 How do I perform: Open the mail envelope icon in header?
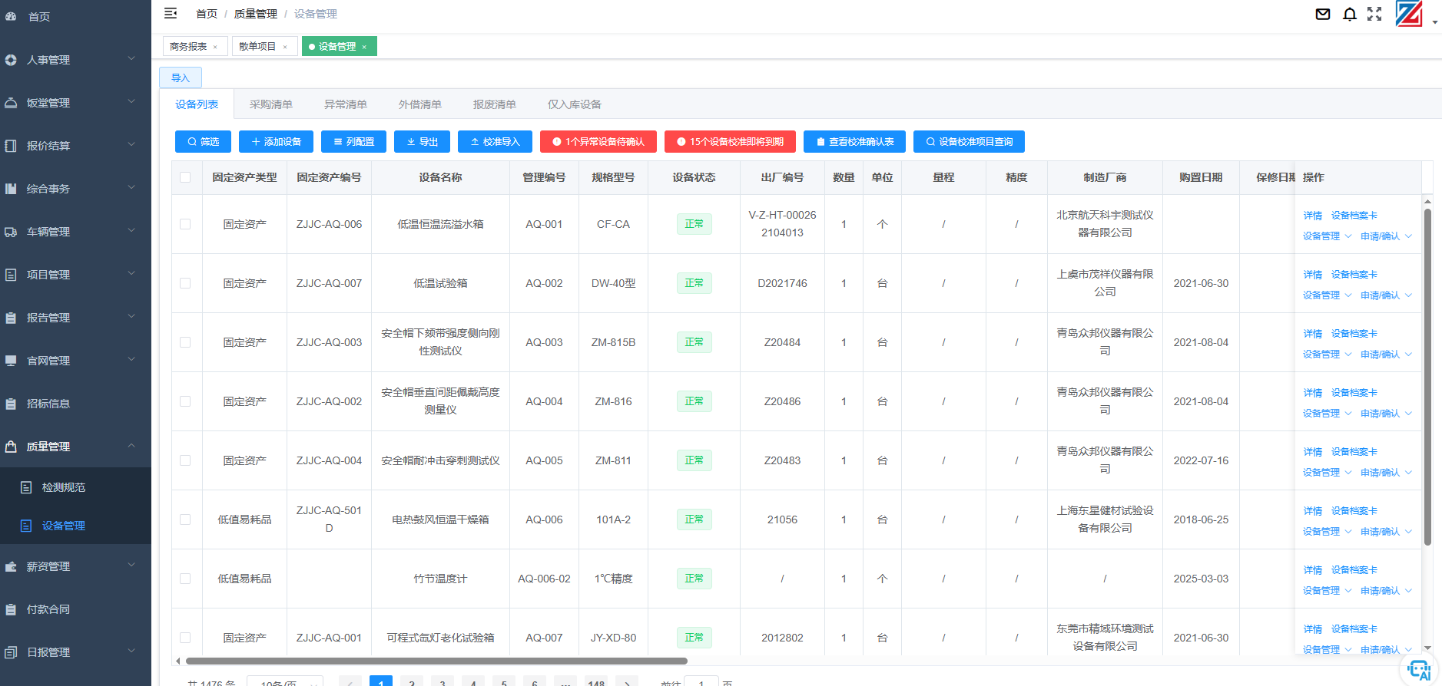pyautogui.click(x=1323, y=14)
